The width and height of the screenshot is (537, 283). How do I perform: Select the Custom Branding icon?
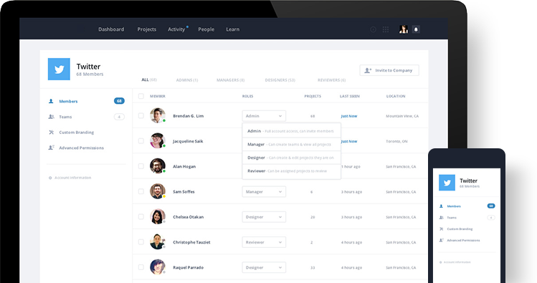click(51, 132)
